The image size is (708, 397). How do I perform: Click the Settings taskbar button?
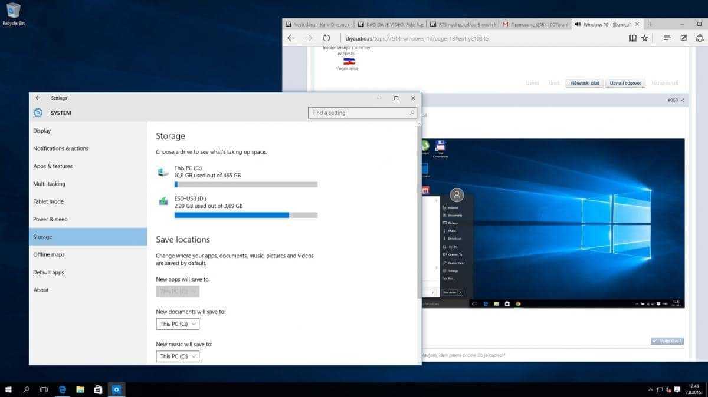[116, 389]
